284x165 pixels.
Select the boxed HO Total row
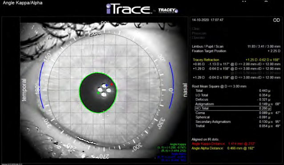(233, 108)
